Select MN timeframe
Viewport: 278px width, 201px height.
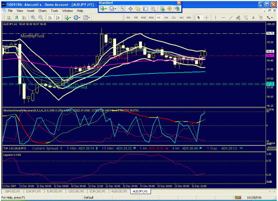click(189, 18)
